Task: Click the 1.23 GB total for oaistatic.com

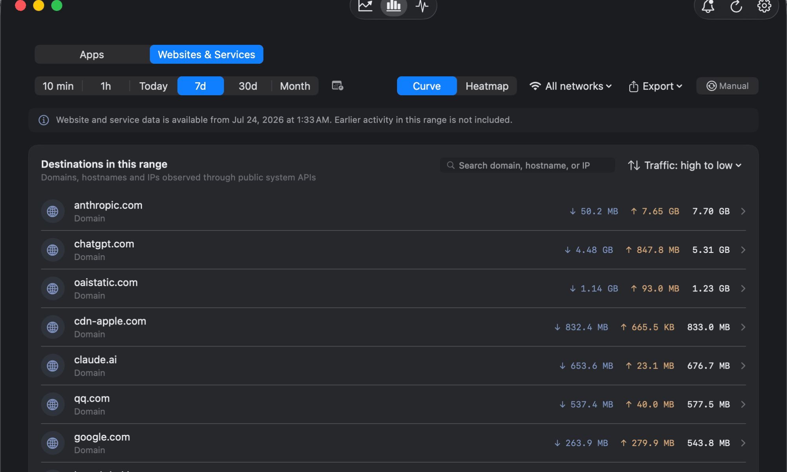Action: [x=711, y=289]
